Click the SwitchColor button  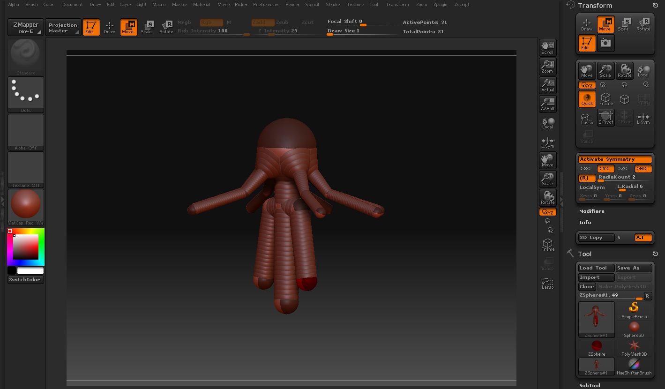click(x=26, y=280)
